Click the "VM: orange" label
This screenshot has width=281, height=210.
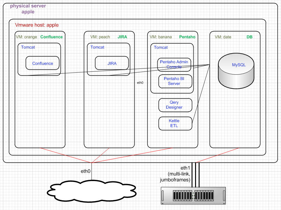[x=26, y=37]
